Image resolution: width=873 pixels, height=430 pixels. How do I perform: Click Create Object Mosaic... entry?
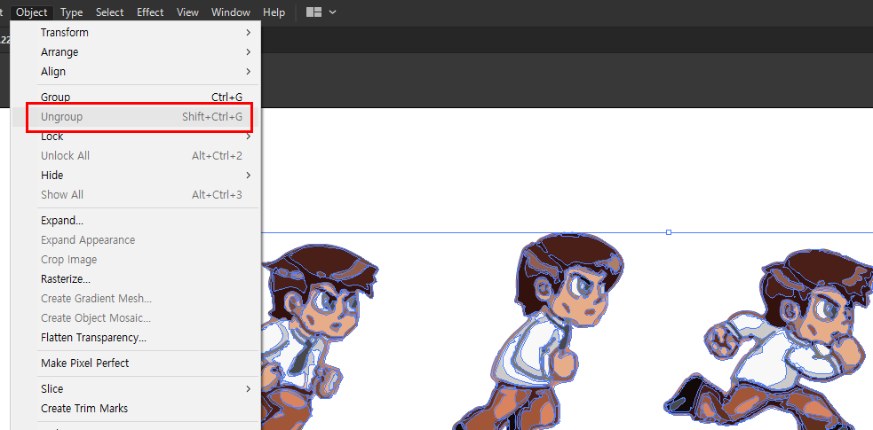tap(135, 317)
